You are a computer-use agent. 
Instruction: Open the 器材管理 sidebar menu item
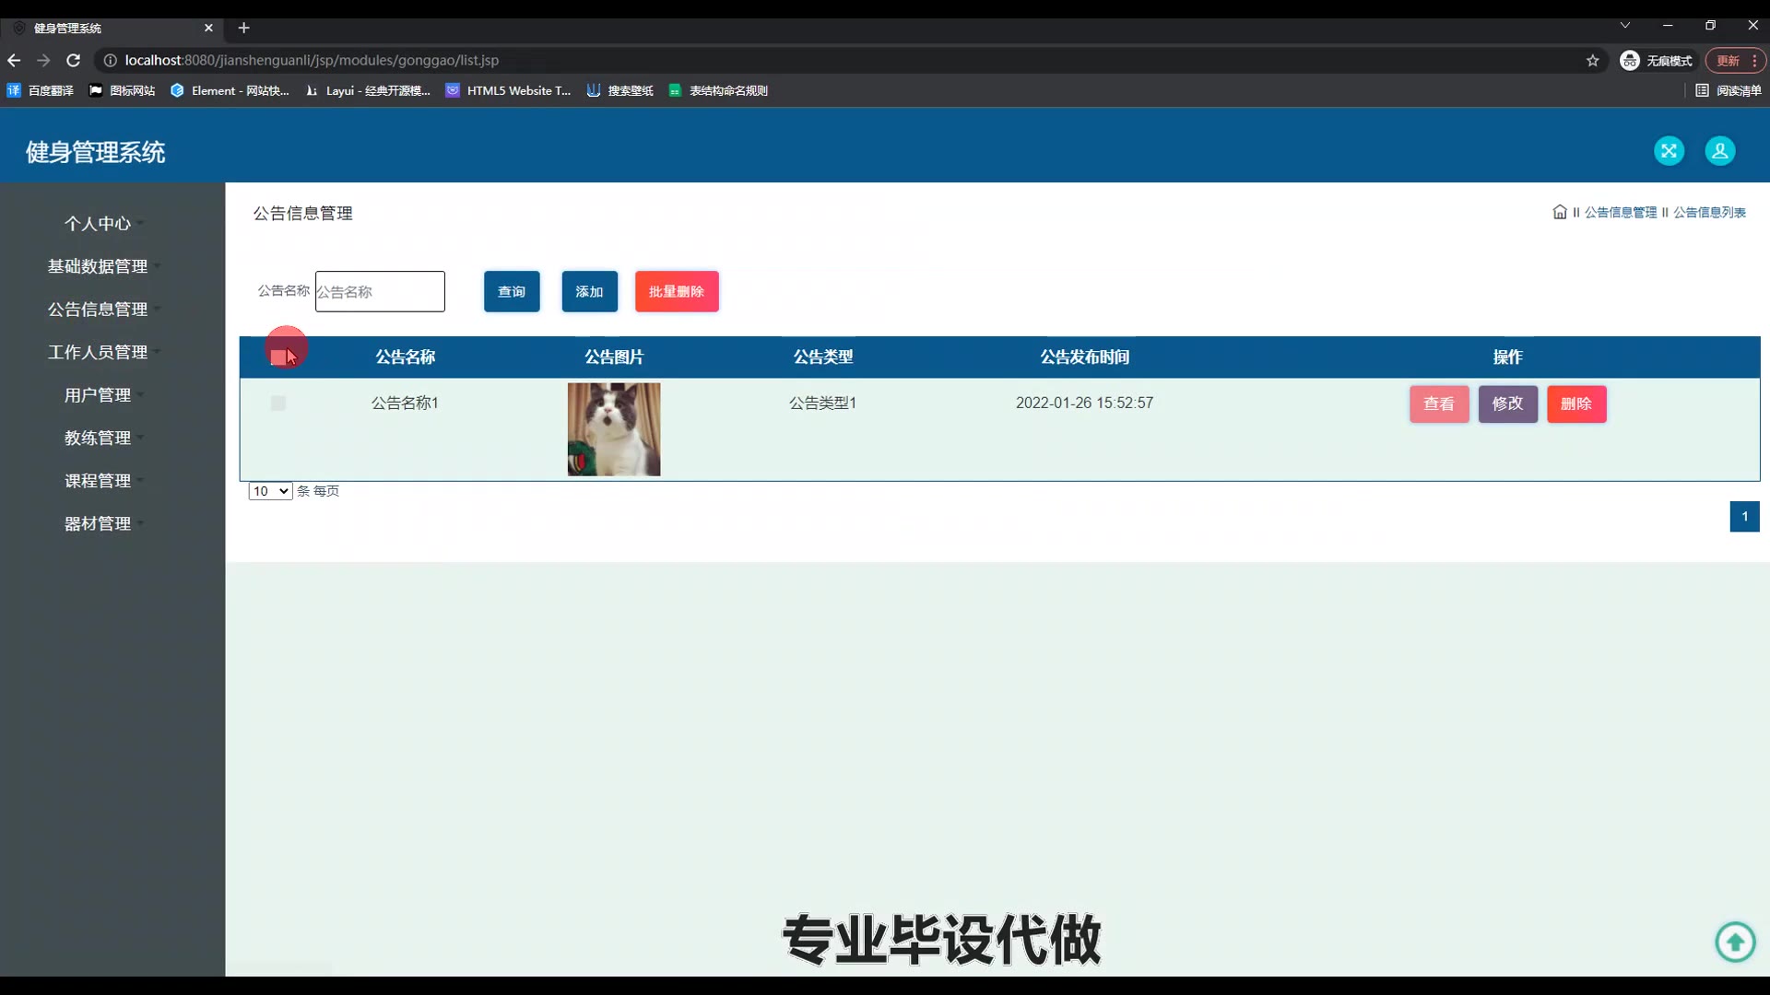point(98,523)
